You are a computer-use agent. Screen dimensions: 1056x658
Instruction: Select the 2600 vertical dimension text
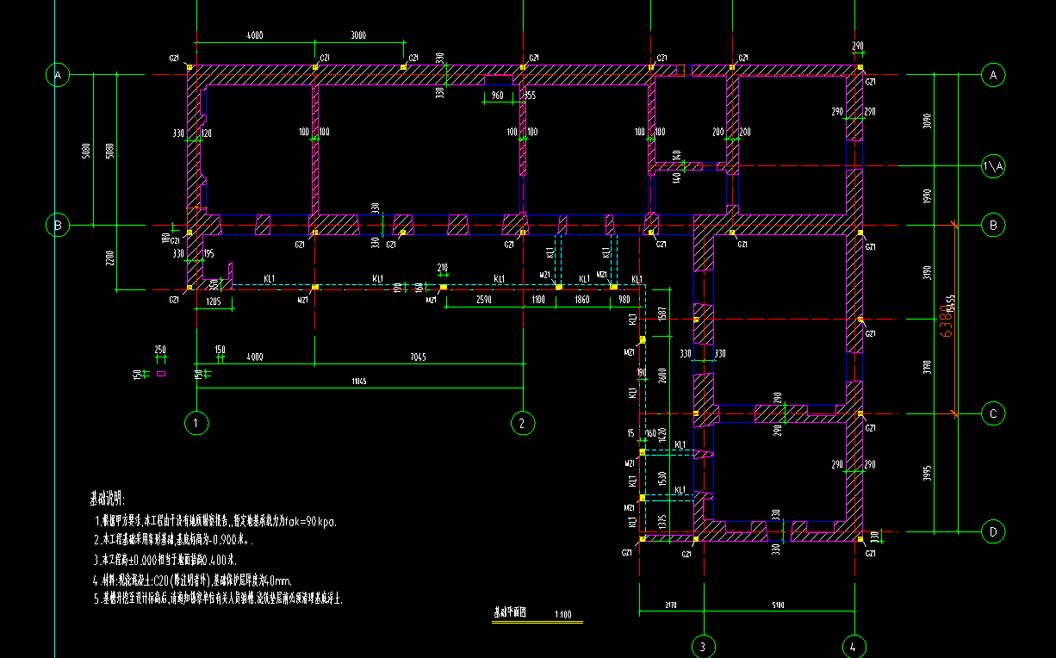pos(662,376)
